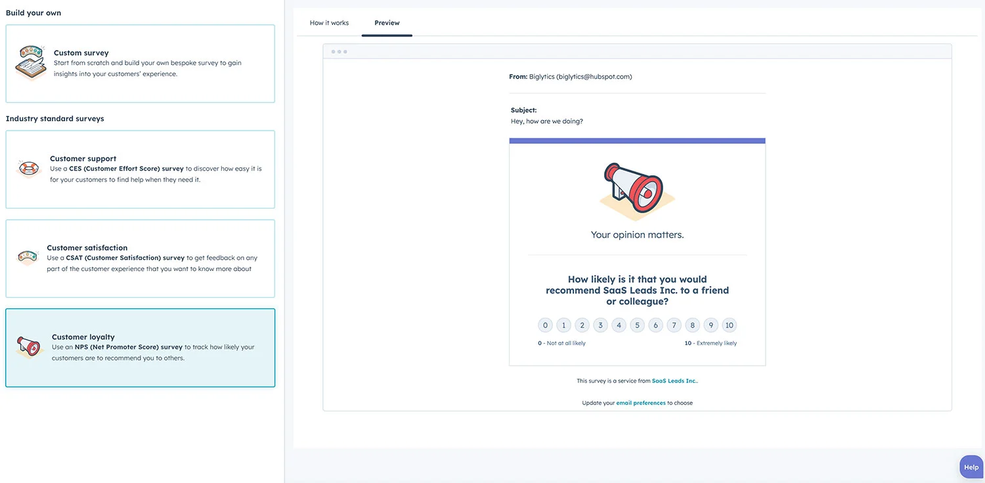The height and width of the screenshot is (483, 985).
Task: Choose the Customer support CES survey card
Action: (x=140, y=169)
